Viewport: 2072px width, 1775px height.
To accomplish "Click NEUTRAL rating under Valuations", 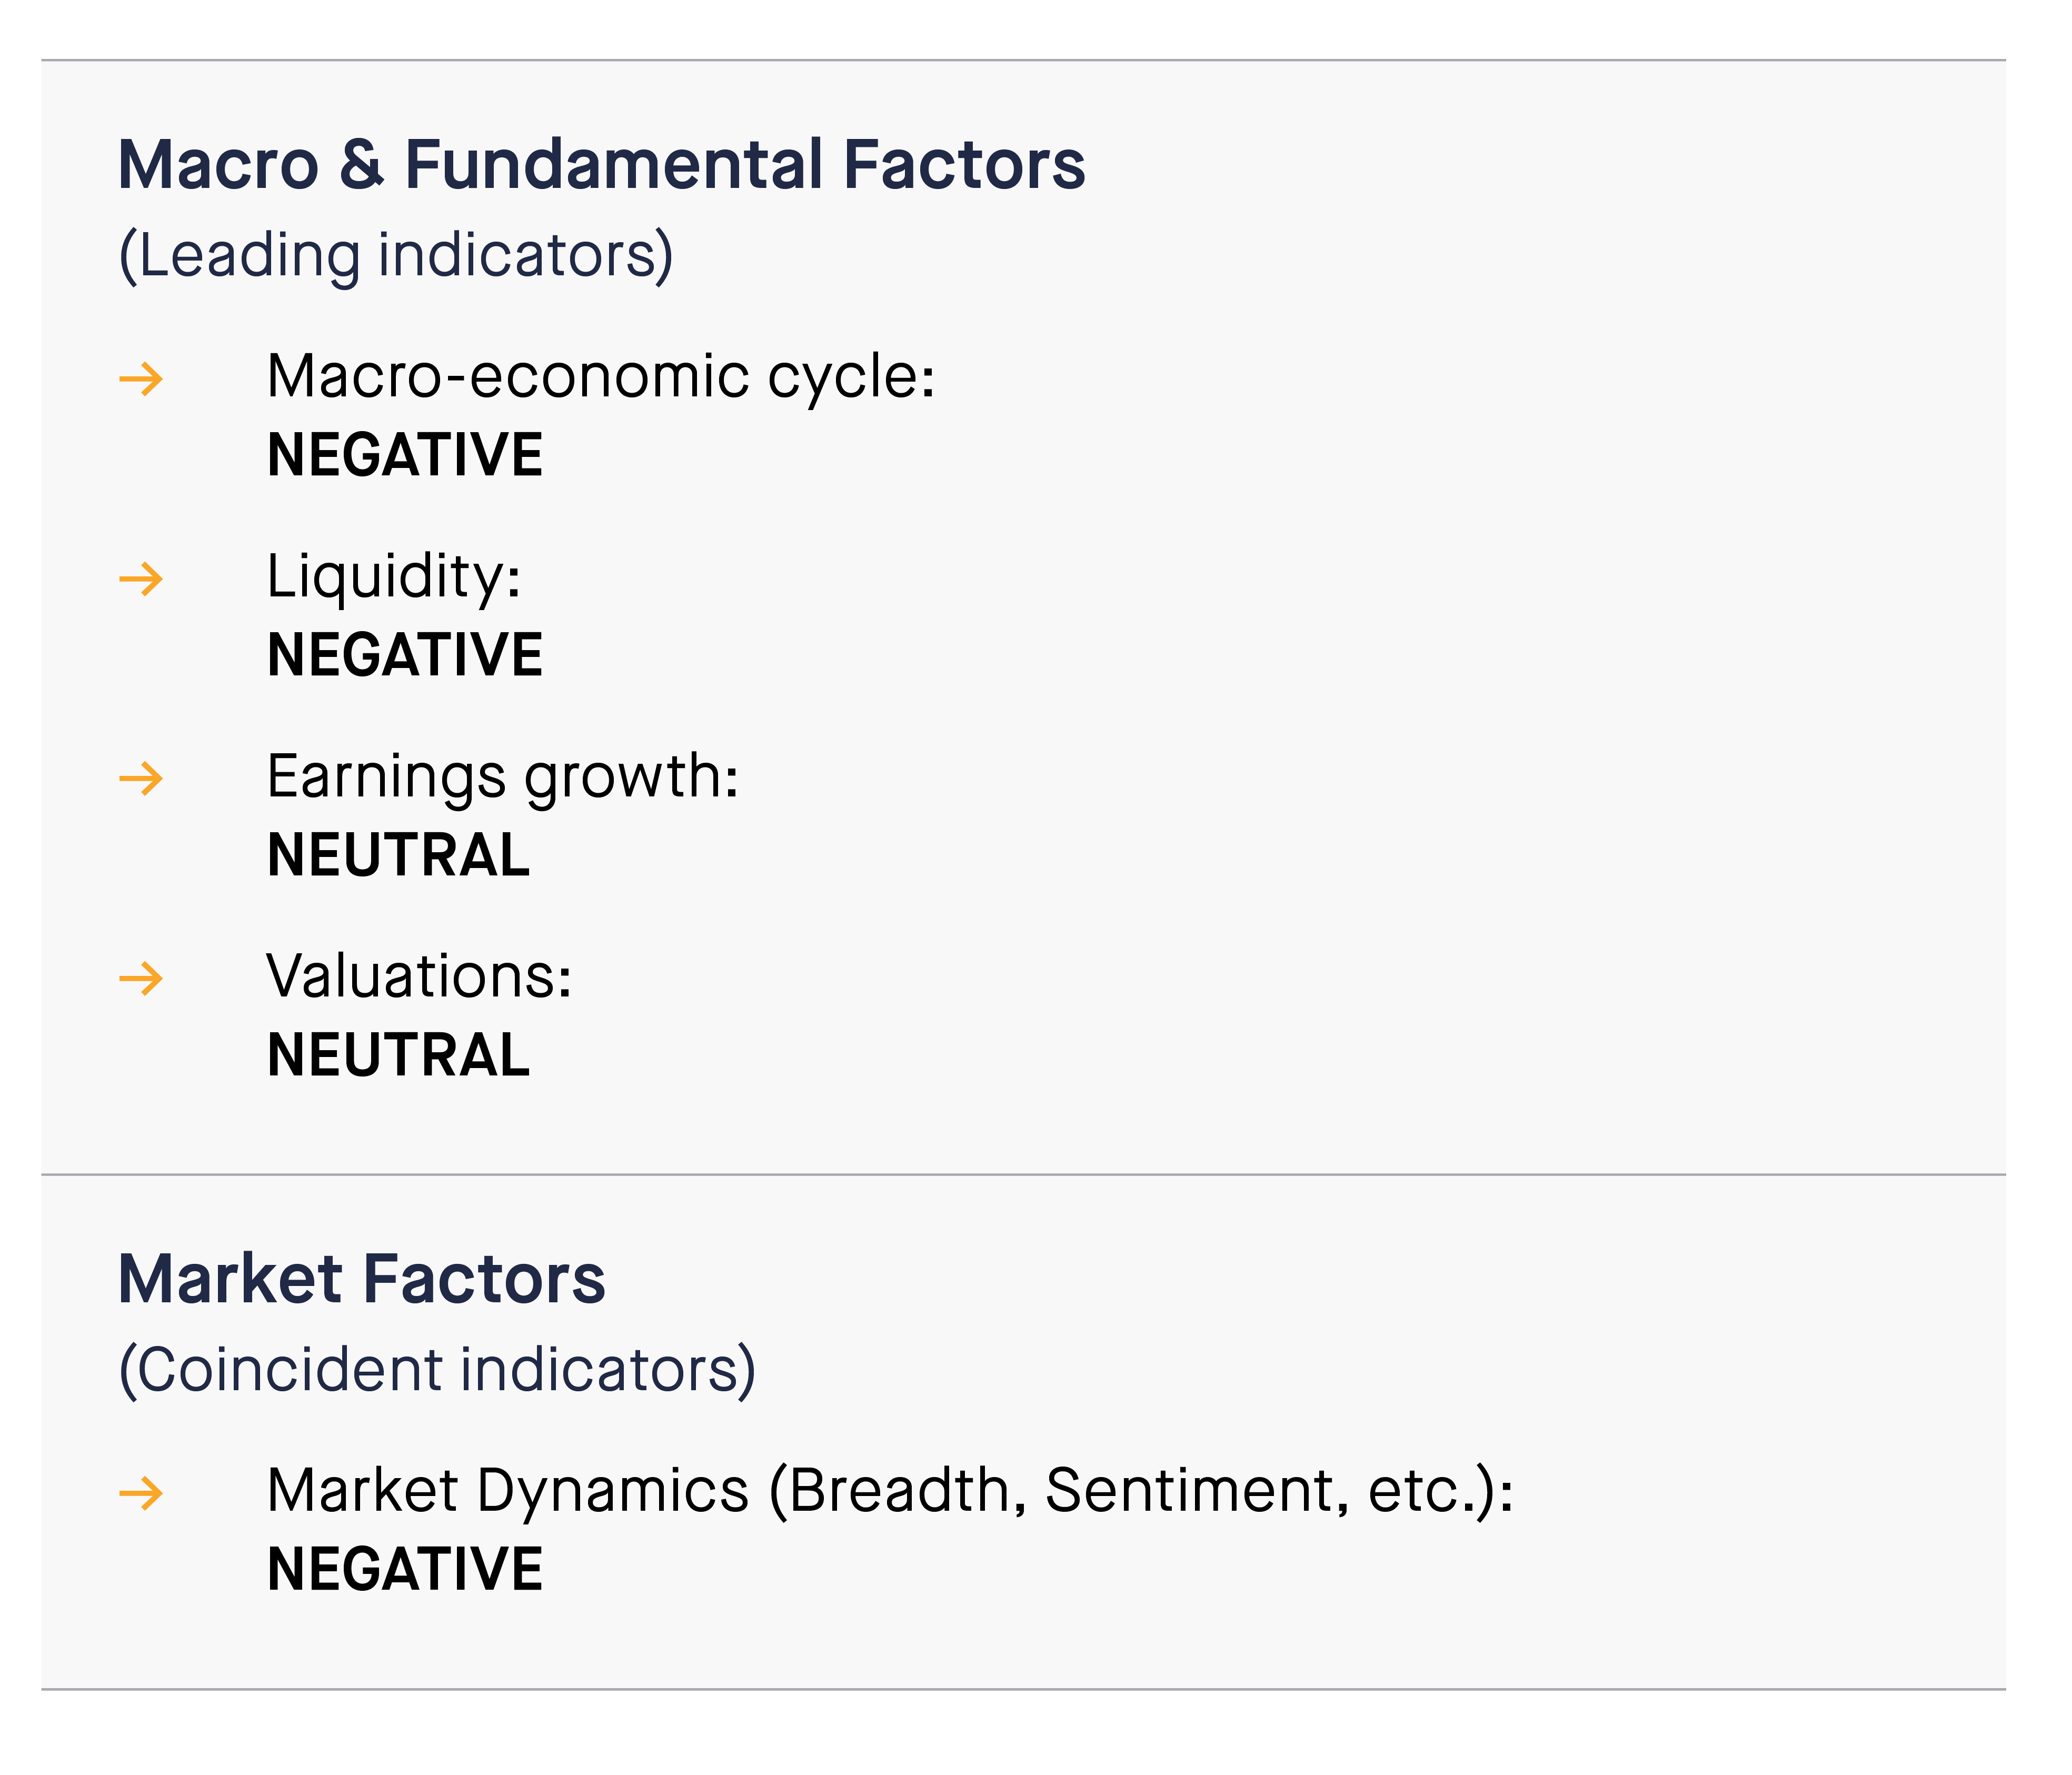I will [399, 1056].
